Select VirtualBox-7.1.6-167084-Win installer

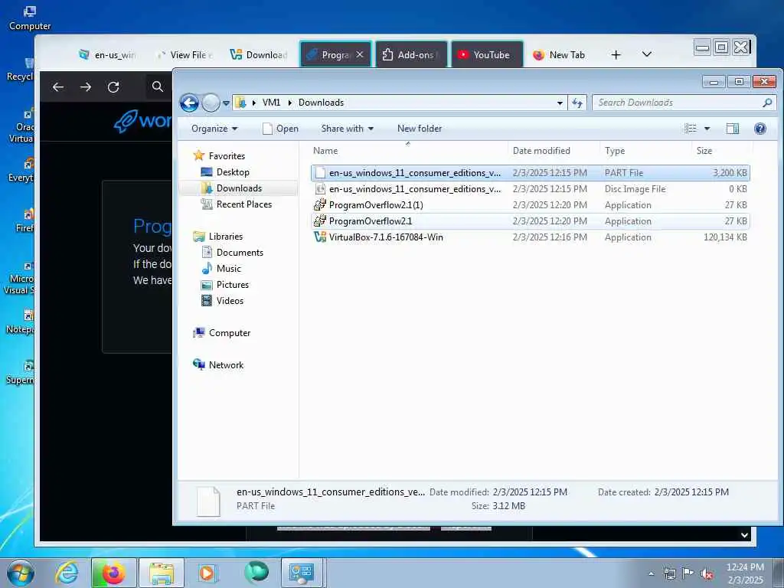point(530,237)
